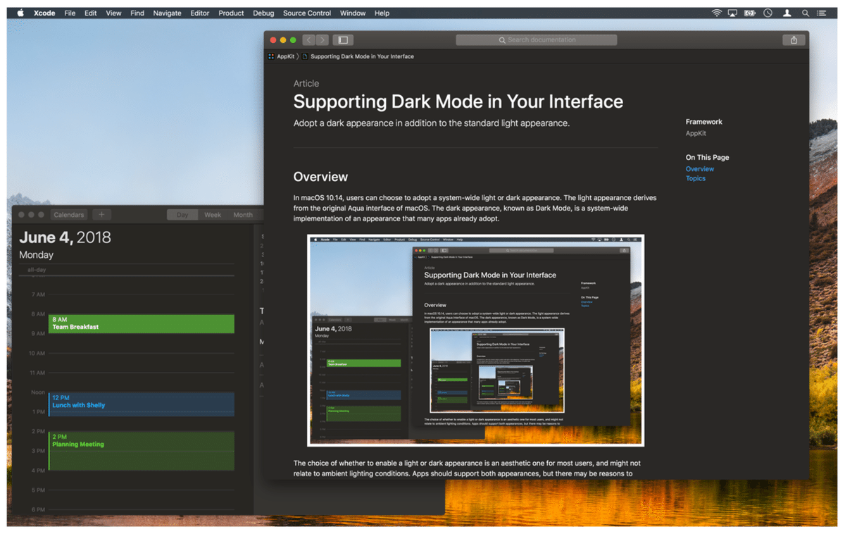Jump to Overview in On This Page
The height and width of the screenshot is (534, 845).
tap(700, 169)
